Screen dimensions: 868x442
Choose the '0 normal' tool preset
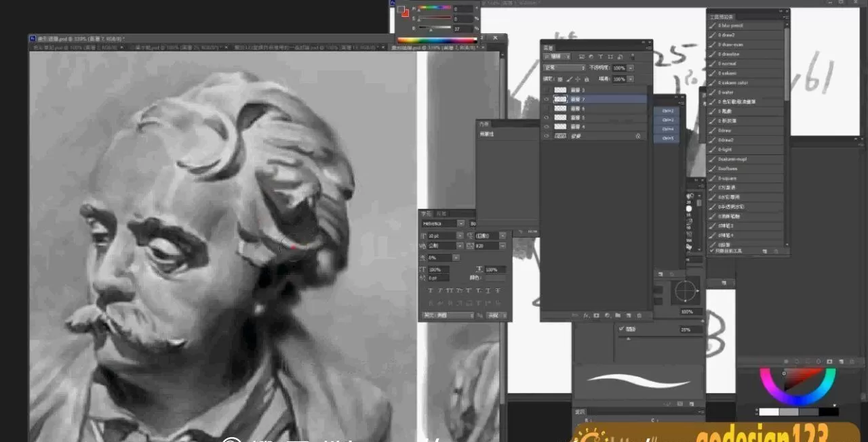[728, 64]
